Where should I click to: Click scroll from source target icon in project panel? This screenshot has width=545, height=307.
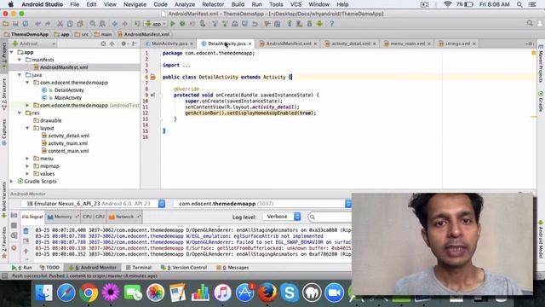pos(103,43)
